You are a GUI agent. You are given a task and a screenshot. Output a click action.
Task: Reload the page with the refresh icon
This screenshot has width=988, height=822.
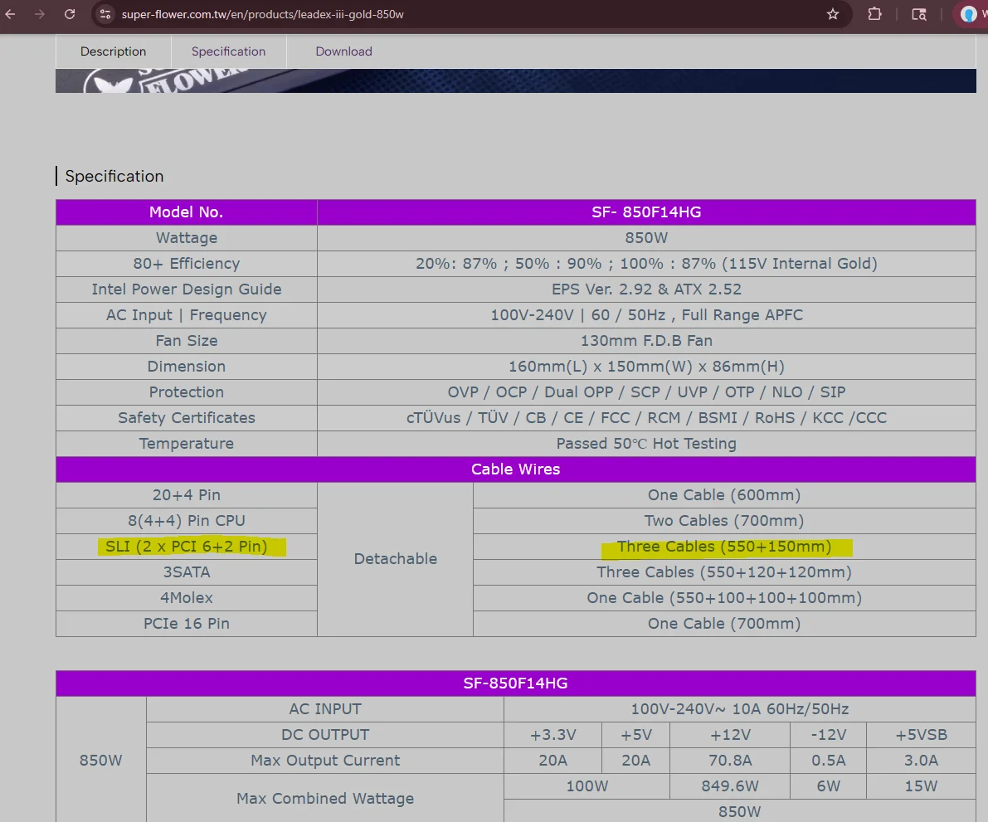click(70, 14)
